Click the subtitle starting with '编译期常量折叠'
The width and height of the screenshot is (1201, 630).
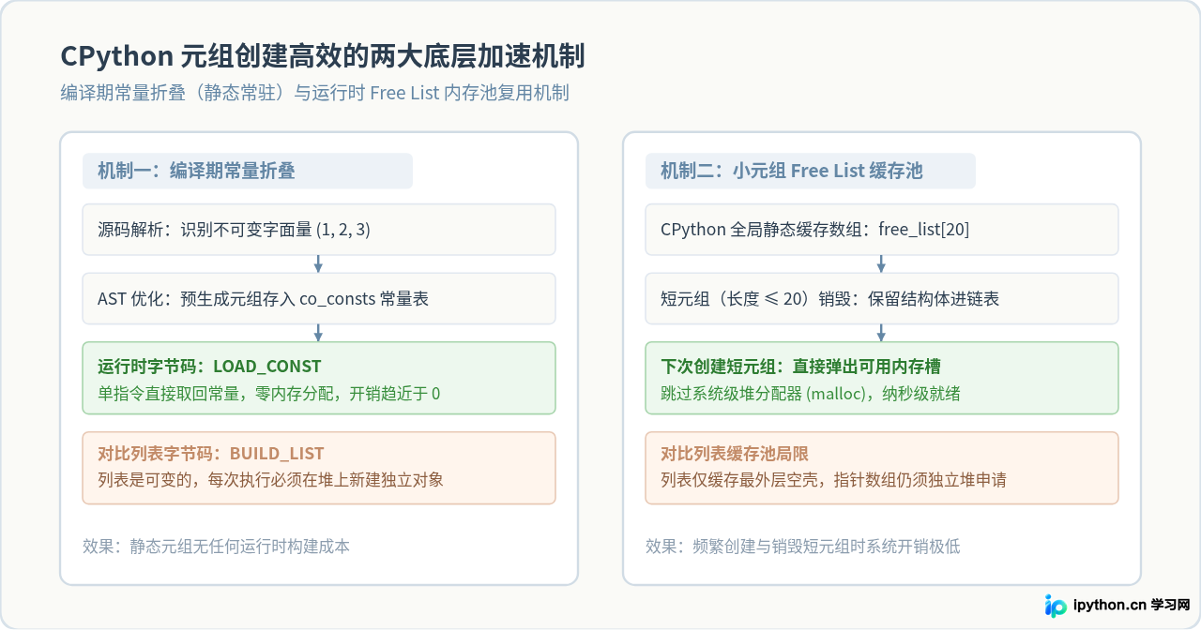[314, 93]
